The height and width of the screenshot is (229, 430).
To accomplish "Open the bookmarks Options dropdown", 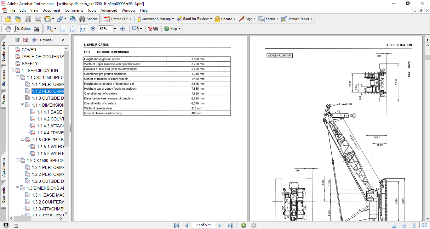I will pos(47,40).
